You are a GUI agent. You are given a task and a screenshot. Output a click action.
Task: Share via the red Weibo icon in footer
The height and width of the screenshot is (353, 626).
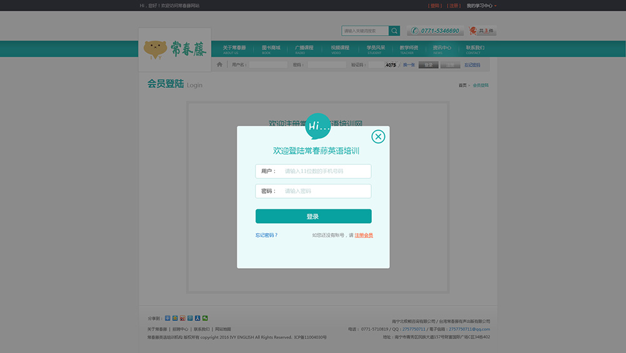(182, 318)
